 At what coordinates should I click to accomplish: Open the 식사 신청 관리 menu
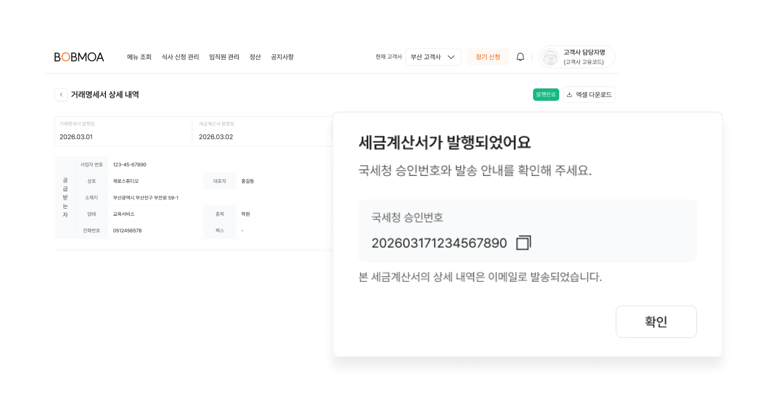(x=180, y=57)
